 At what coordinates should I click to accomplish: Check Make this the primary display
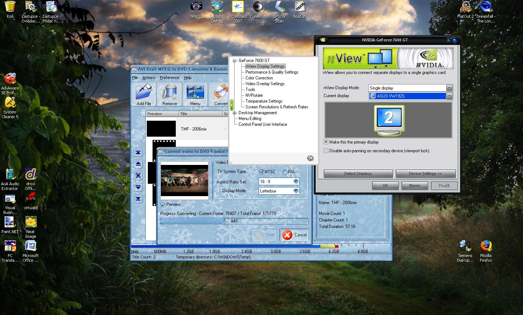(x=326, y=142)
